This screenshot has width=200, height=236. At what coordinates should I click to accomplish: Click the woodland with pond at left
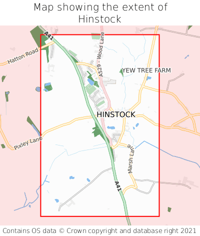[x=48, y=87]
